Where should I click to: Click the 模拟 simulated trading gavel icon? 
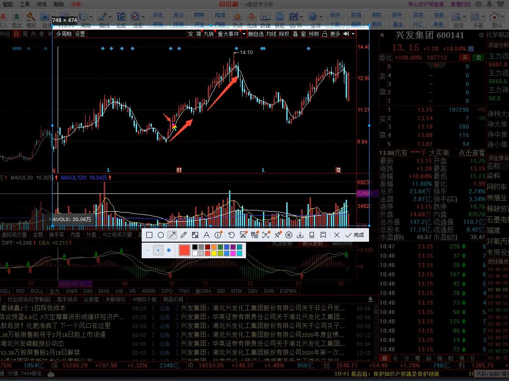[x=31, y=19]
